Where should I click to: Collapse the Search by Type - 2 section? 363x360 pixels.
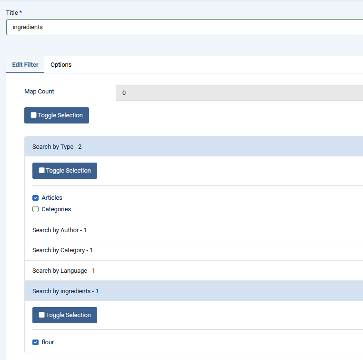(194, 146)
